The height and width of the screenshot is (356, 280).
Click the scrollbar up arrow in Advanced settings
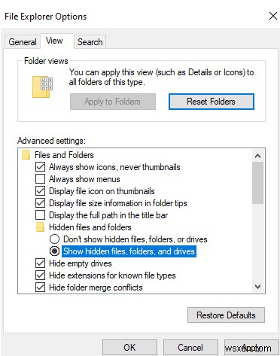pyautogui.click(x=257, y=156)
